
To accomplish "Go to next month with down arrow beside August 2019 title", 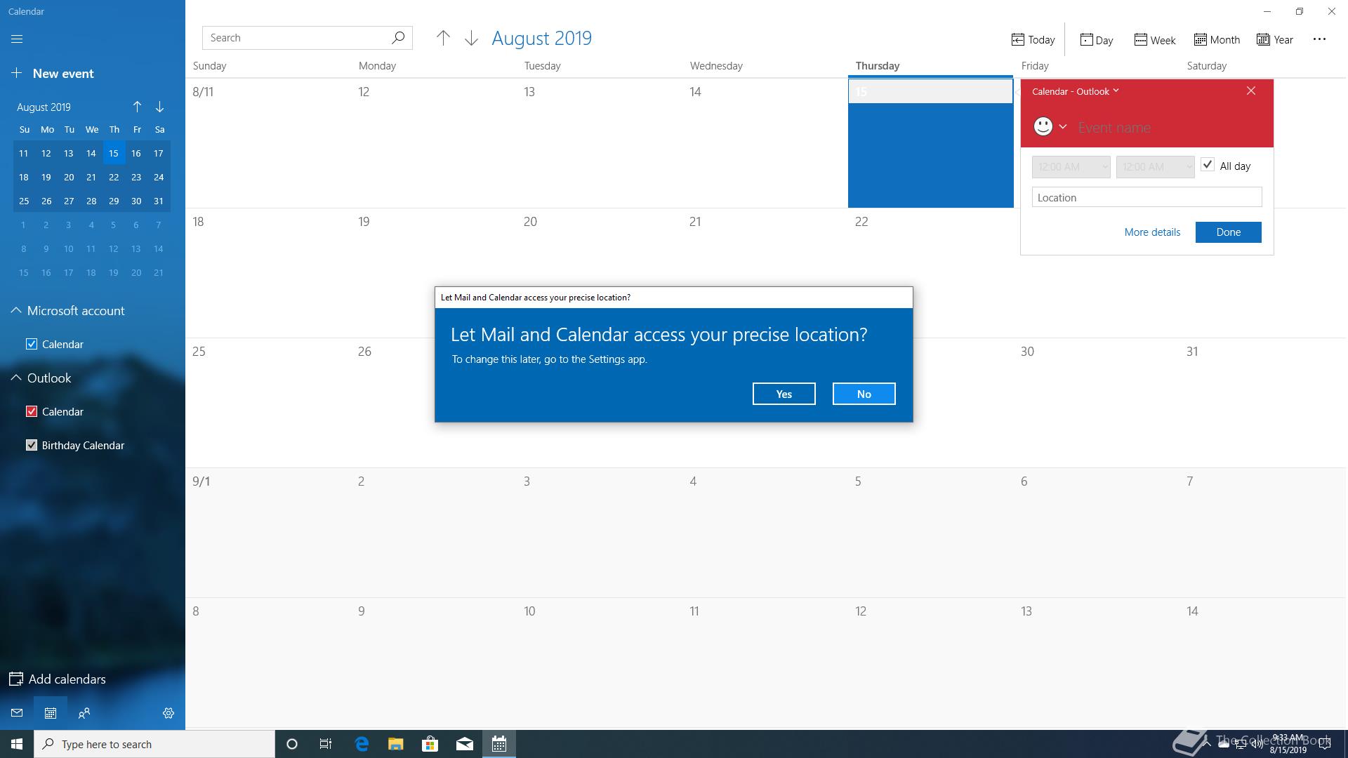I will pyautogui.click(x=471, y=39).
